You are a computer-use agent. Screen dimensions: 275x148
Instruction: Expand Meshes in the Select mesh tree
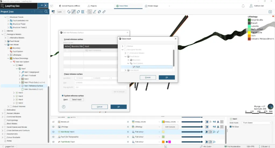coord(122,46)
